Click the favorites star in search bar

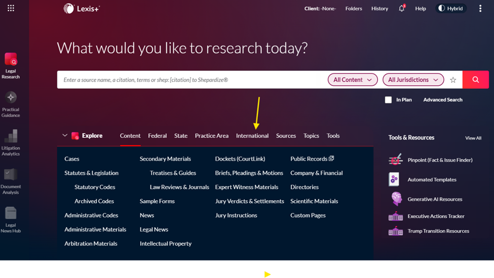pyautogui.click(x=453, y=80)
